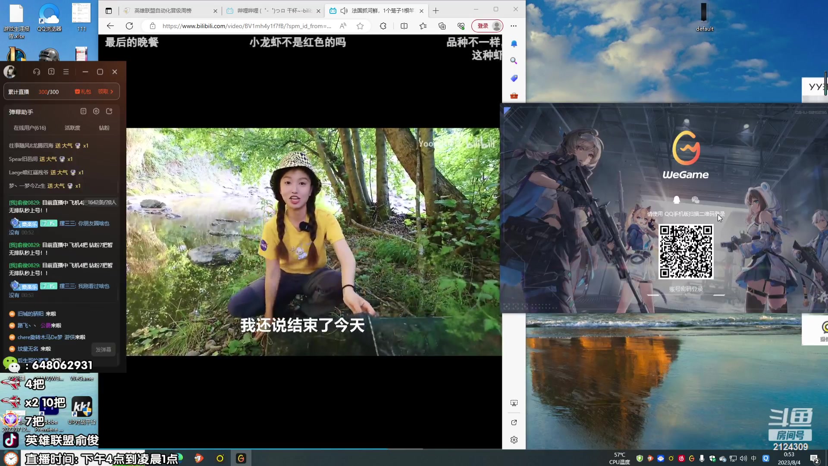Open the tools briefcase in Edge sidebar
The height and width of the screenshot is (466, 828).
(514, 95)
